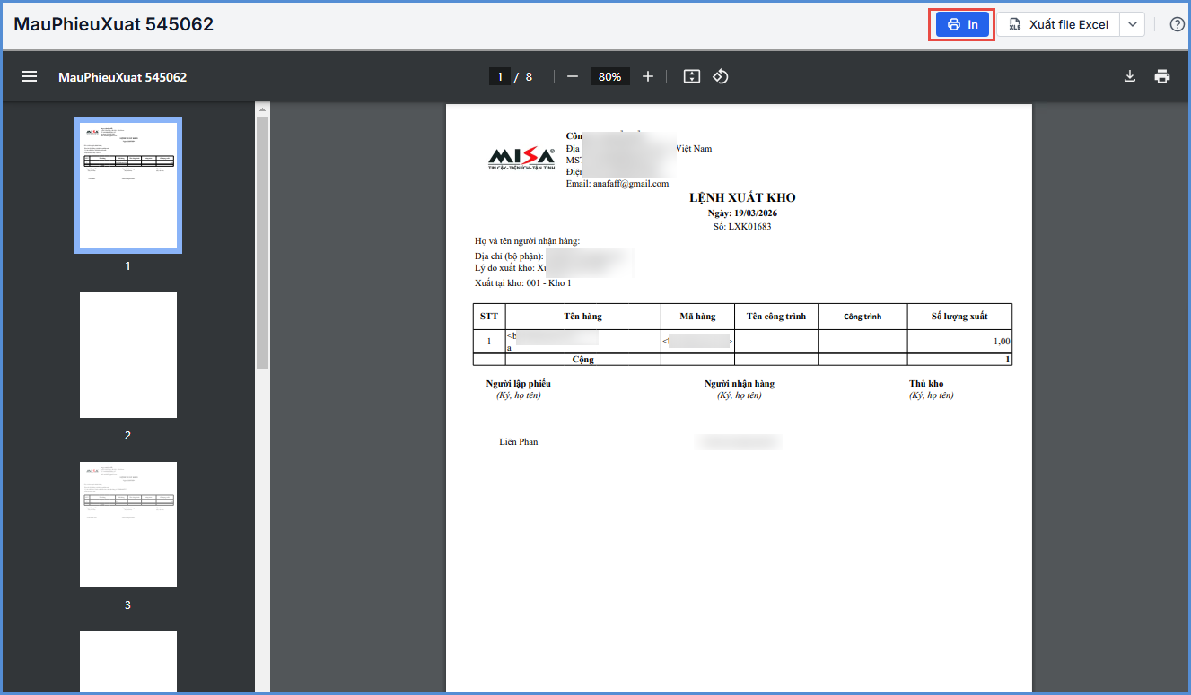
Task: Click the scroll up arrow in thumbnail panel
Action: tap(262, 109)
